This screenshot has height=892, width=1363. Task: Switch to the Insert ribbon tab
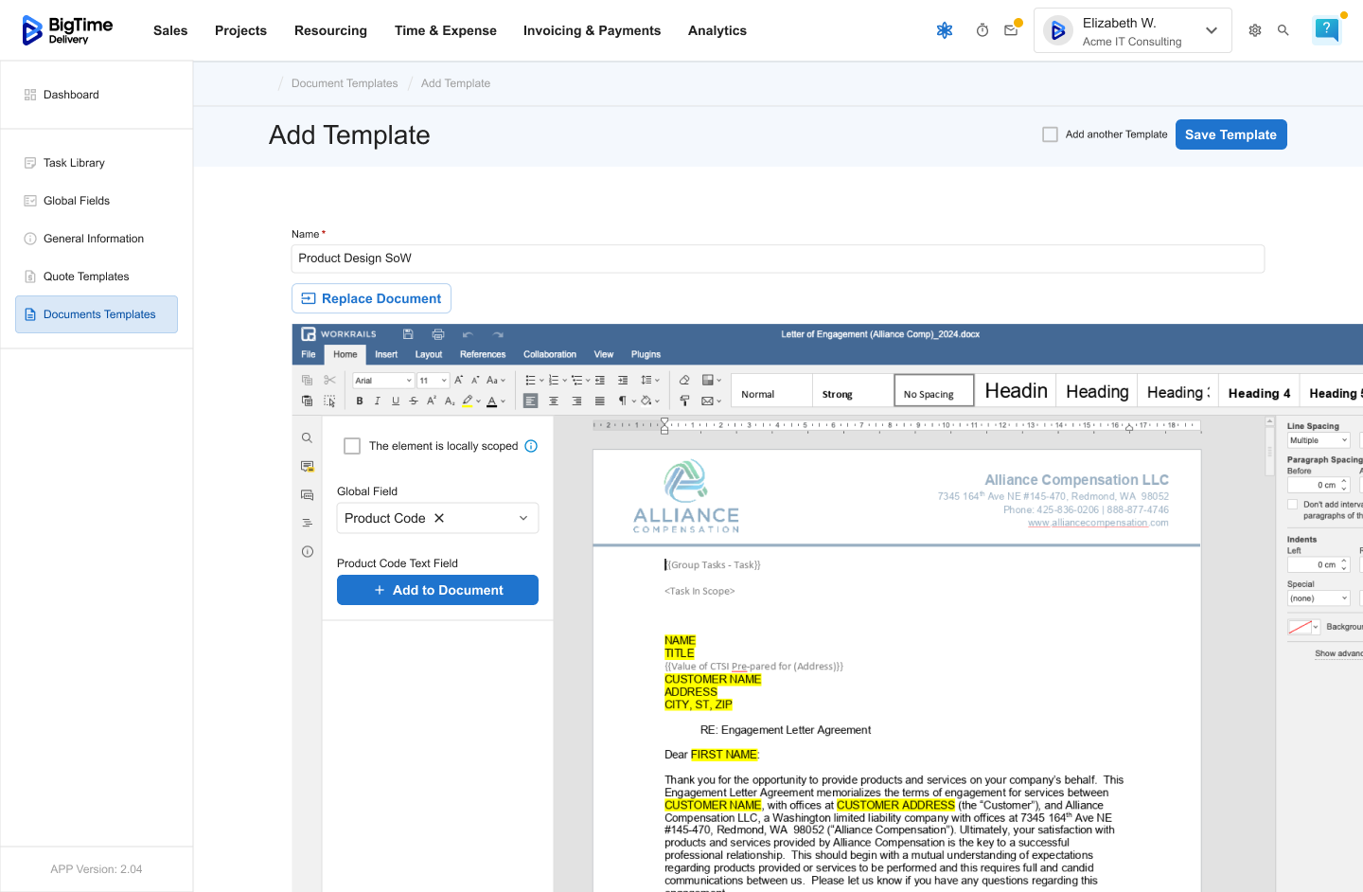[x=386, y=354]
